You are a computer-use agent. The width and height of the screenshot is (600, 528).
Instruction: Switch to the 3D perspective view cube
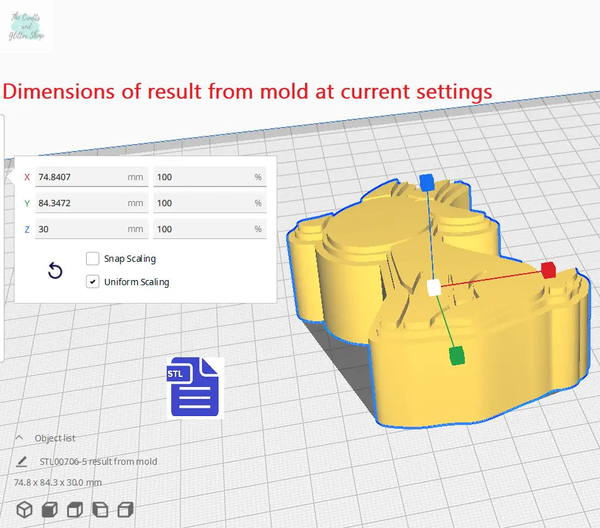[25, 509]
